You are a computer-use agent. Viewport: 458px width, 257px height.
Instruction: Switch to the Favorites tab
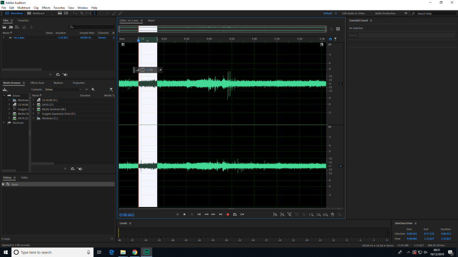(x=23, y=21)
